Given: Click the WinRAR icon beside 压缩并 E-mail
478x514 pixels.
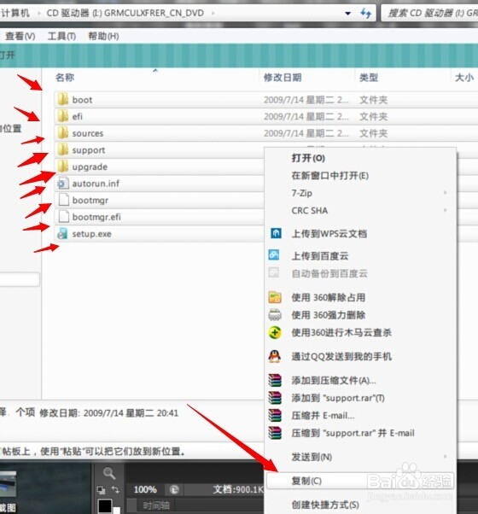Looking at the screenshot, I should pyautogui.click(x=275, y=415).
